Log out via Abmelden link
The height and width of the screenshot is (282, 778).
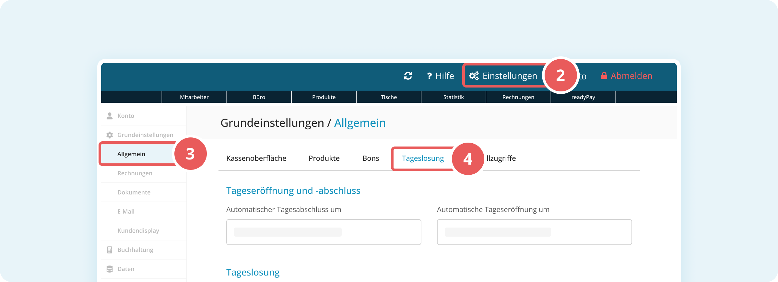pyautogui.click(x=626, y=76)
